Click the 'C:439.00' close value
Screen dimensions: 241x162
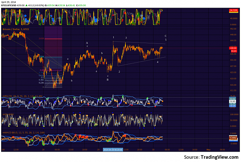coord(81,5)
